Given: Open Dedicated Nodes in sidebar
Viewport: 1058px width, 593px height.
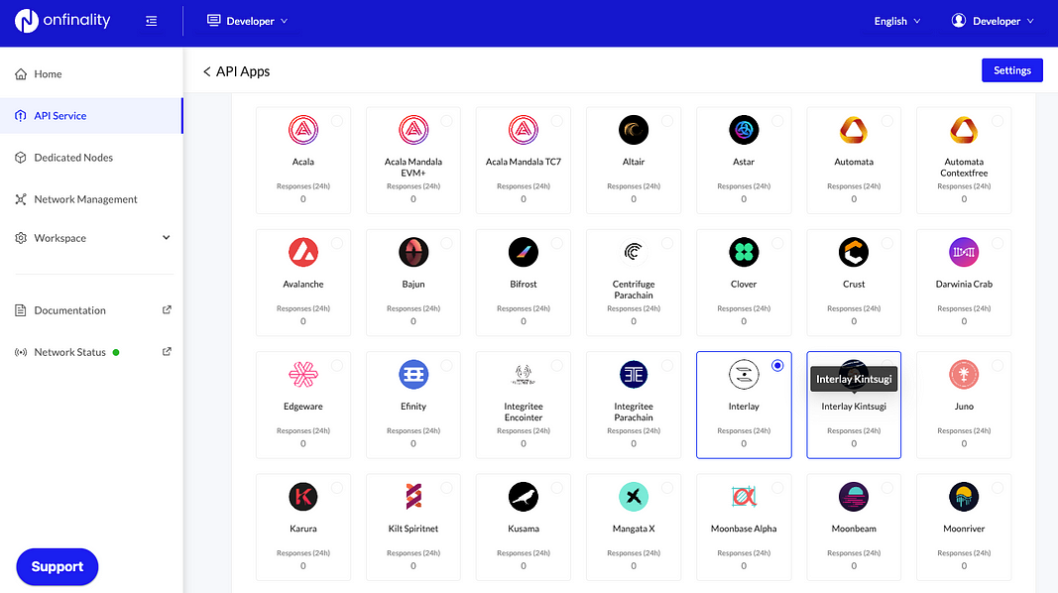Looking at the screenshot, I should (92, 158).
